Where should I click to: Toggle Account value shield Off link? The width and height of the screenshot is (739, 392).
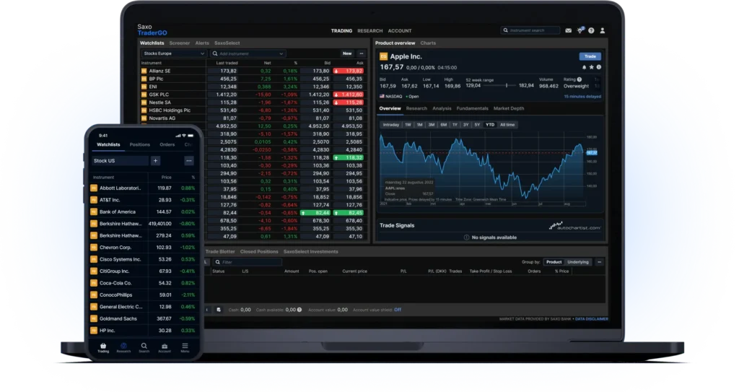398,310
